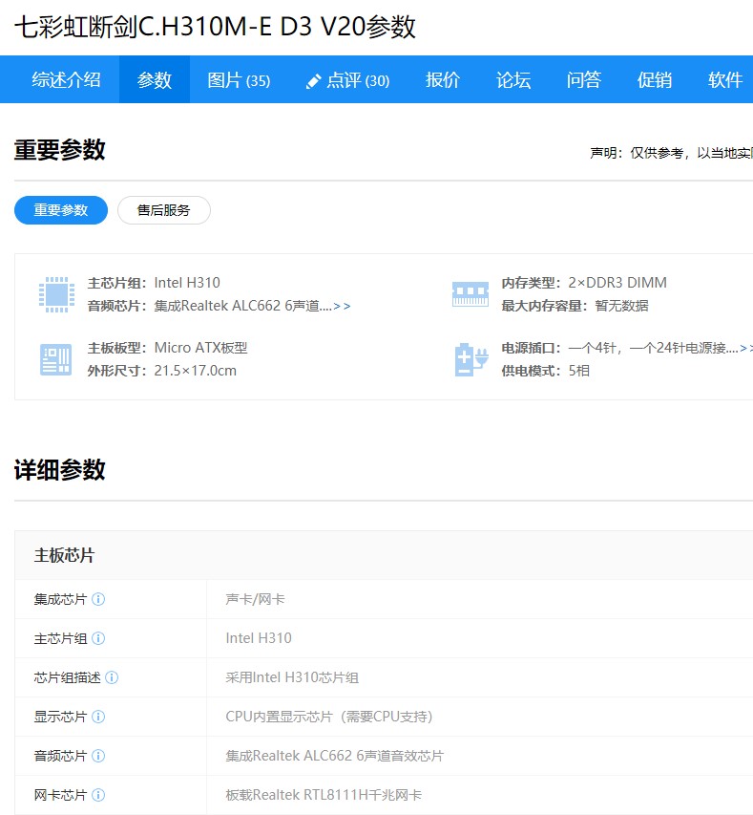The width and height of the screenshot is (753, 815).
Task: Click info icon next to 集成芯片
Action: pyautogui.click(x=98, y=599)
